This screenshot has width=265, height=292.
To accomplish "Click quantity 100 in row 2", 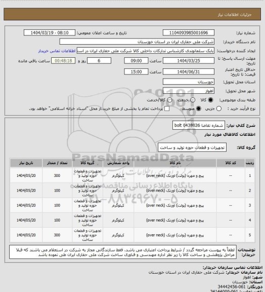I will click(x=57, y=191).
